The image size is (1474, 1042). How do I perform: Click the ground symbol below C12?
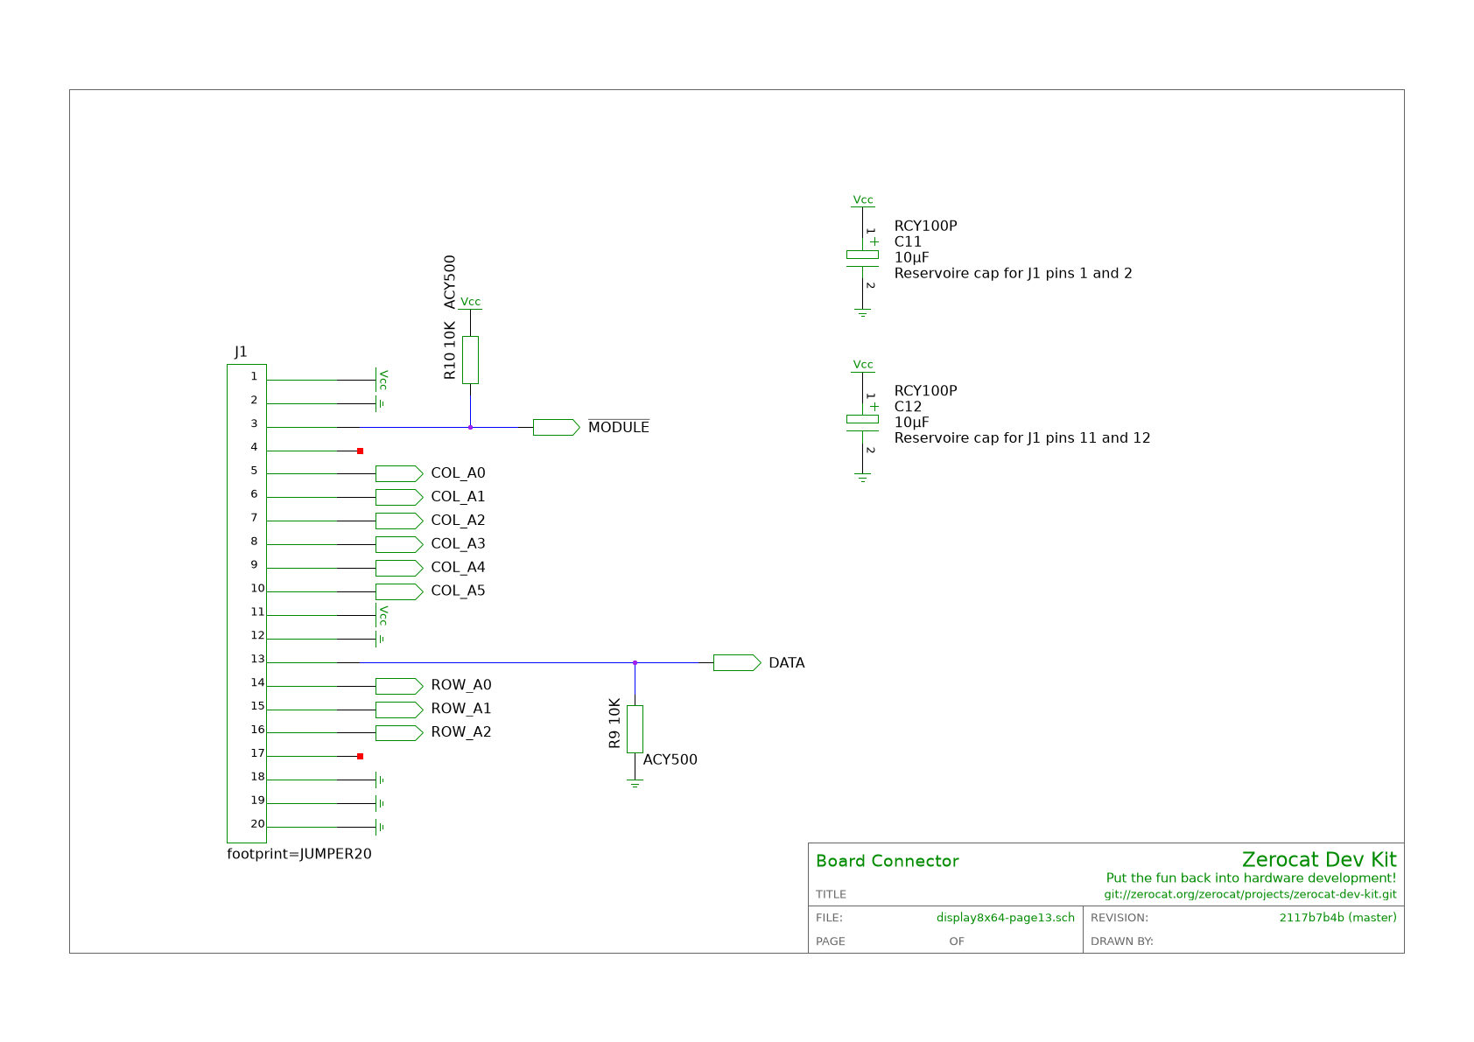(862, 478)
